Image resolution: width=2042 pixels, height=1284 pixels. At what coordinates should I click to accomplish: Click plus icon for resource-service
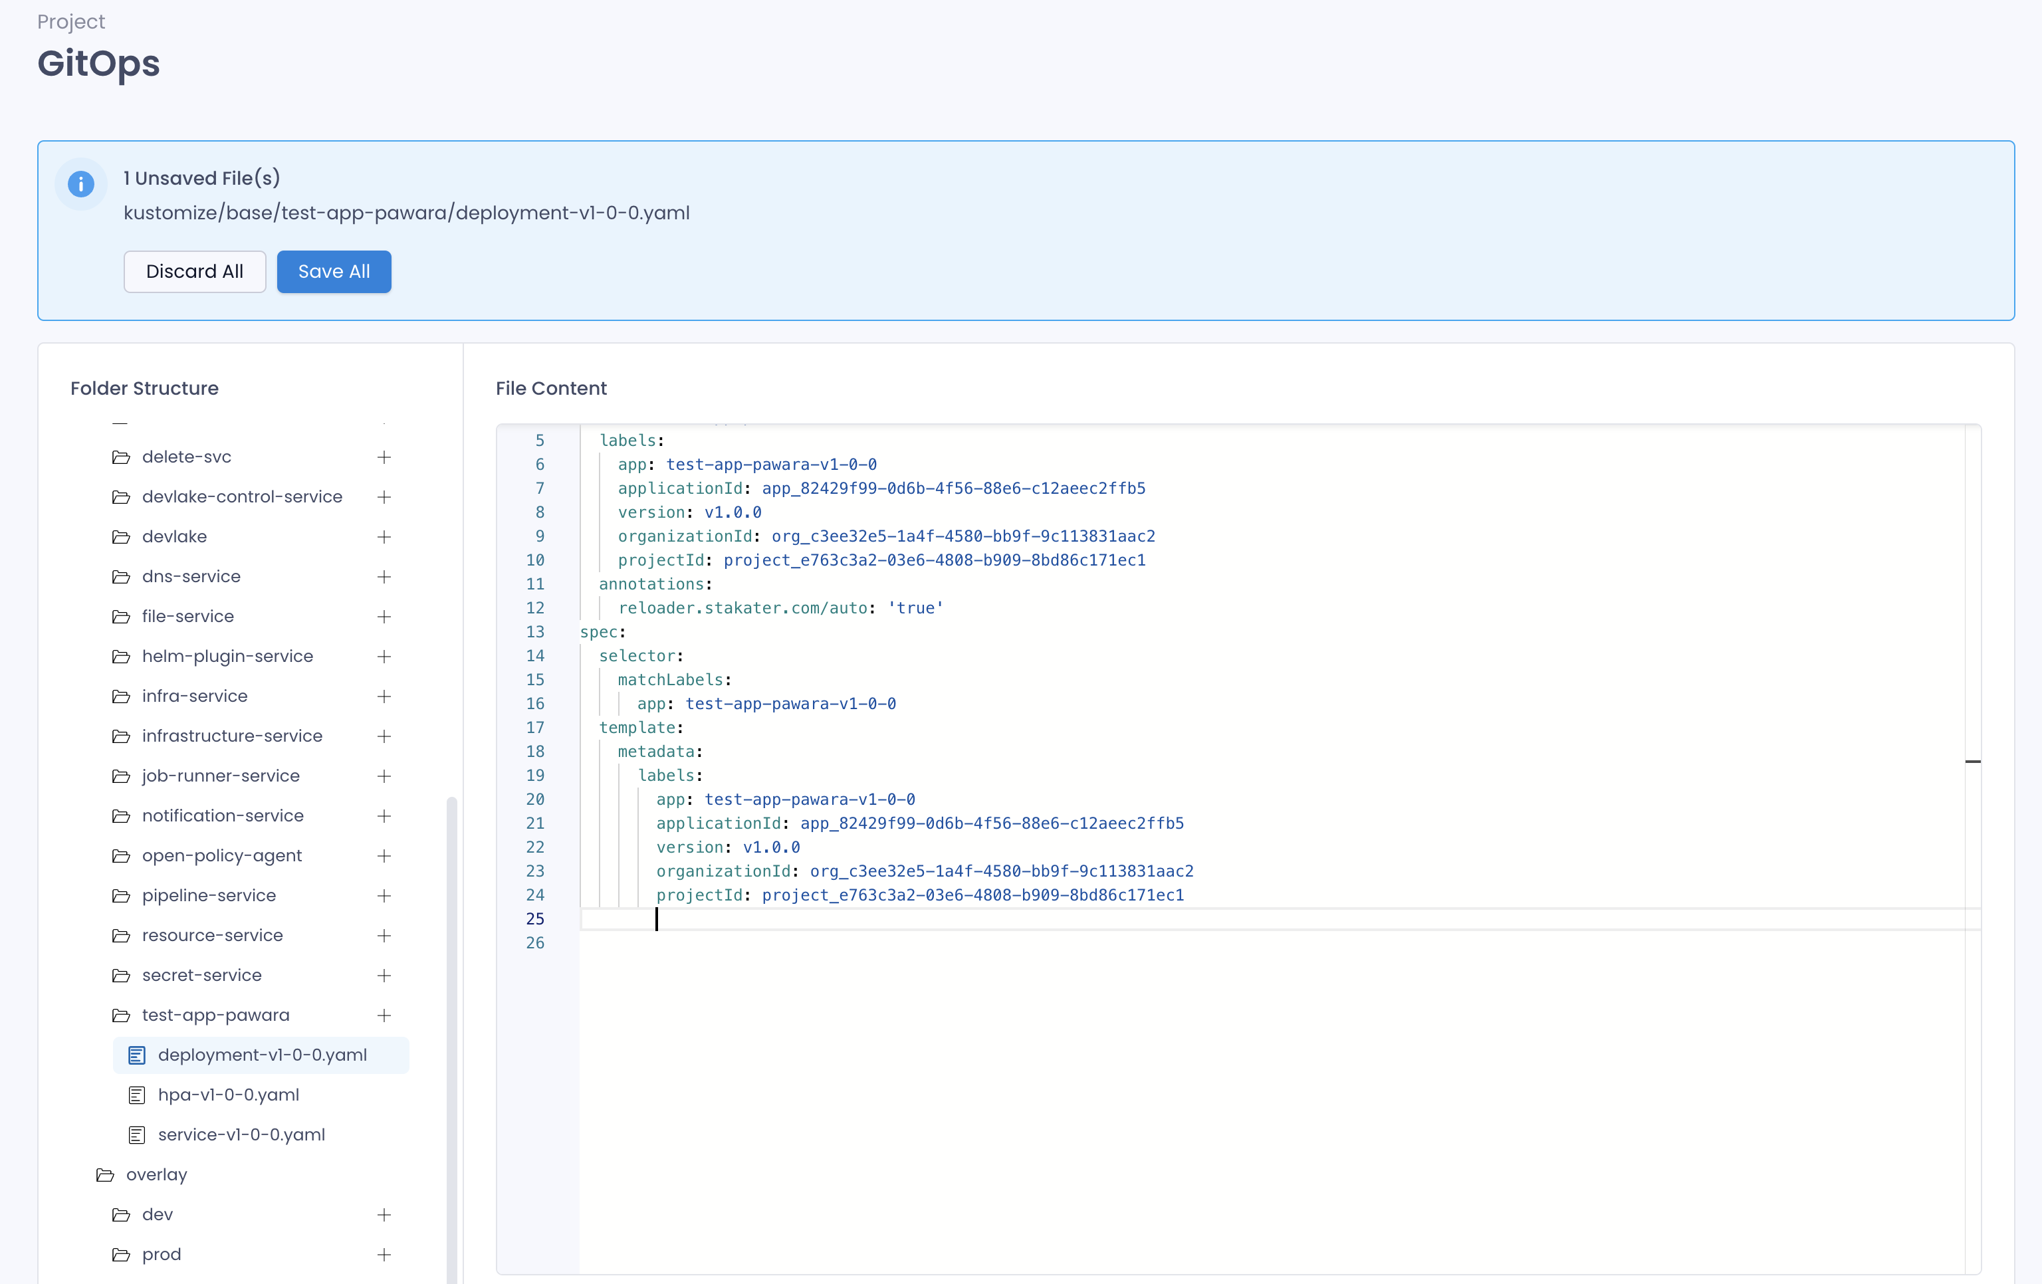384,936
